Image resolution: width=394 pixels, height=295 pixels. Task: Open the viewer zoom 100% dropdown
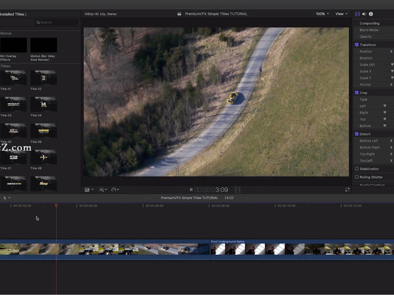pyautogui.click(x=322, y=14)
